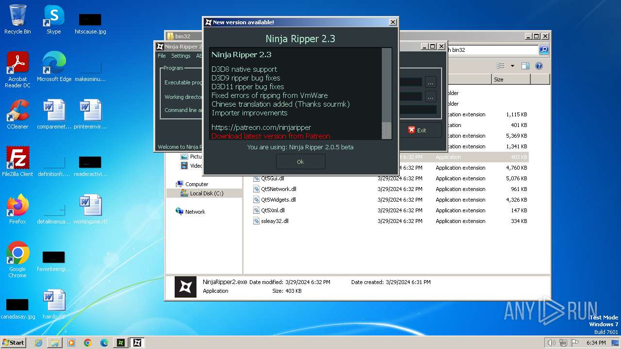Select Qt5Xml.dll file
The image size is (621, 349).
pyautogui.click(x=273, y=210)
